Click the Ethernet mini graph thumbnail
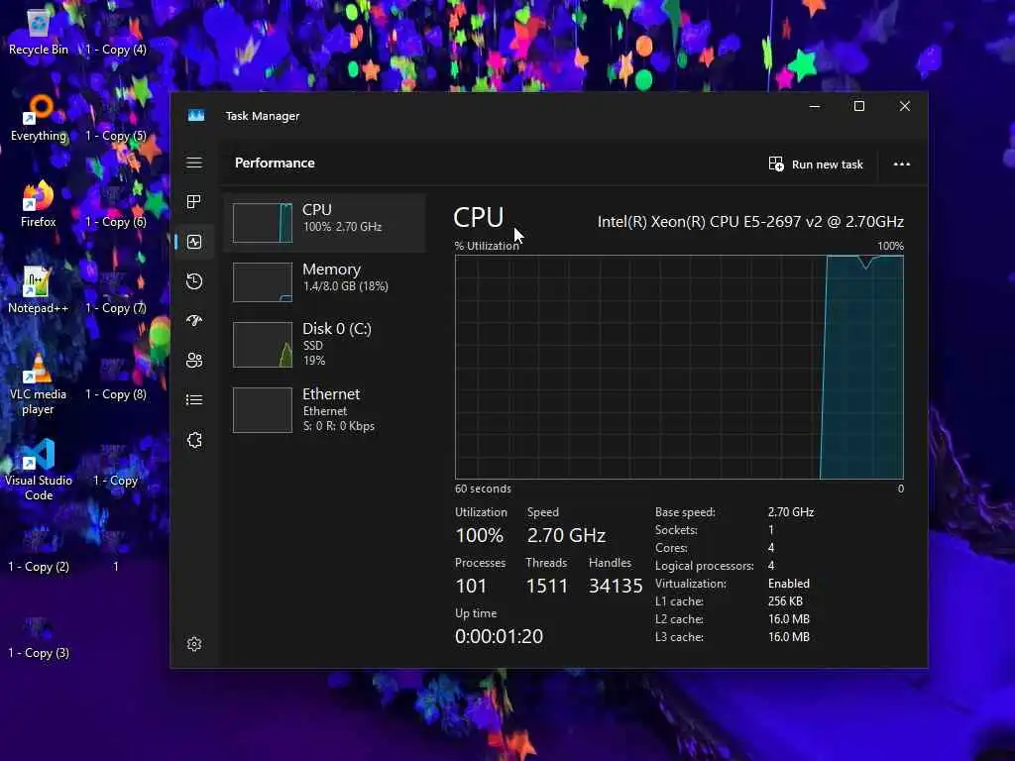Image resolution: width=1015 pixels, height=761 pixels. (x=262, y=409)
